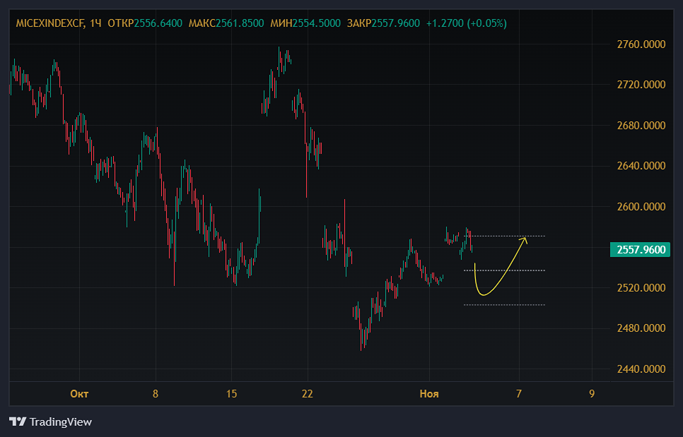This screenshot has height=437, width=683.
Task: Click the 2640.0000 price axis label
Action: [641, 166]
